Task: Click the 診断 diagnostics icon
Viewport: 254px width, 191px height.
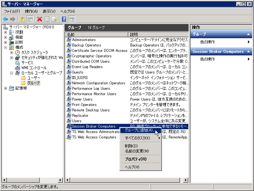Action: point(11,42)
